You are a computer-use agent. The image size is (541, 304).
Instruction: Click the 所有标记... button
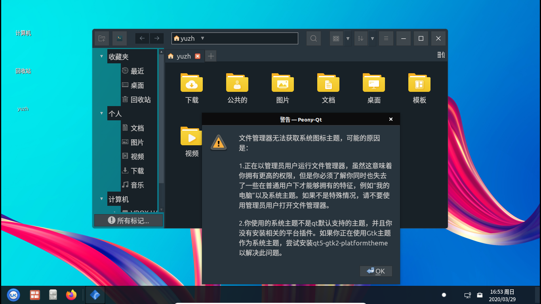click(x=128, y=220)
